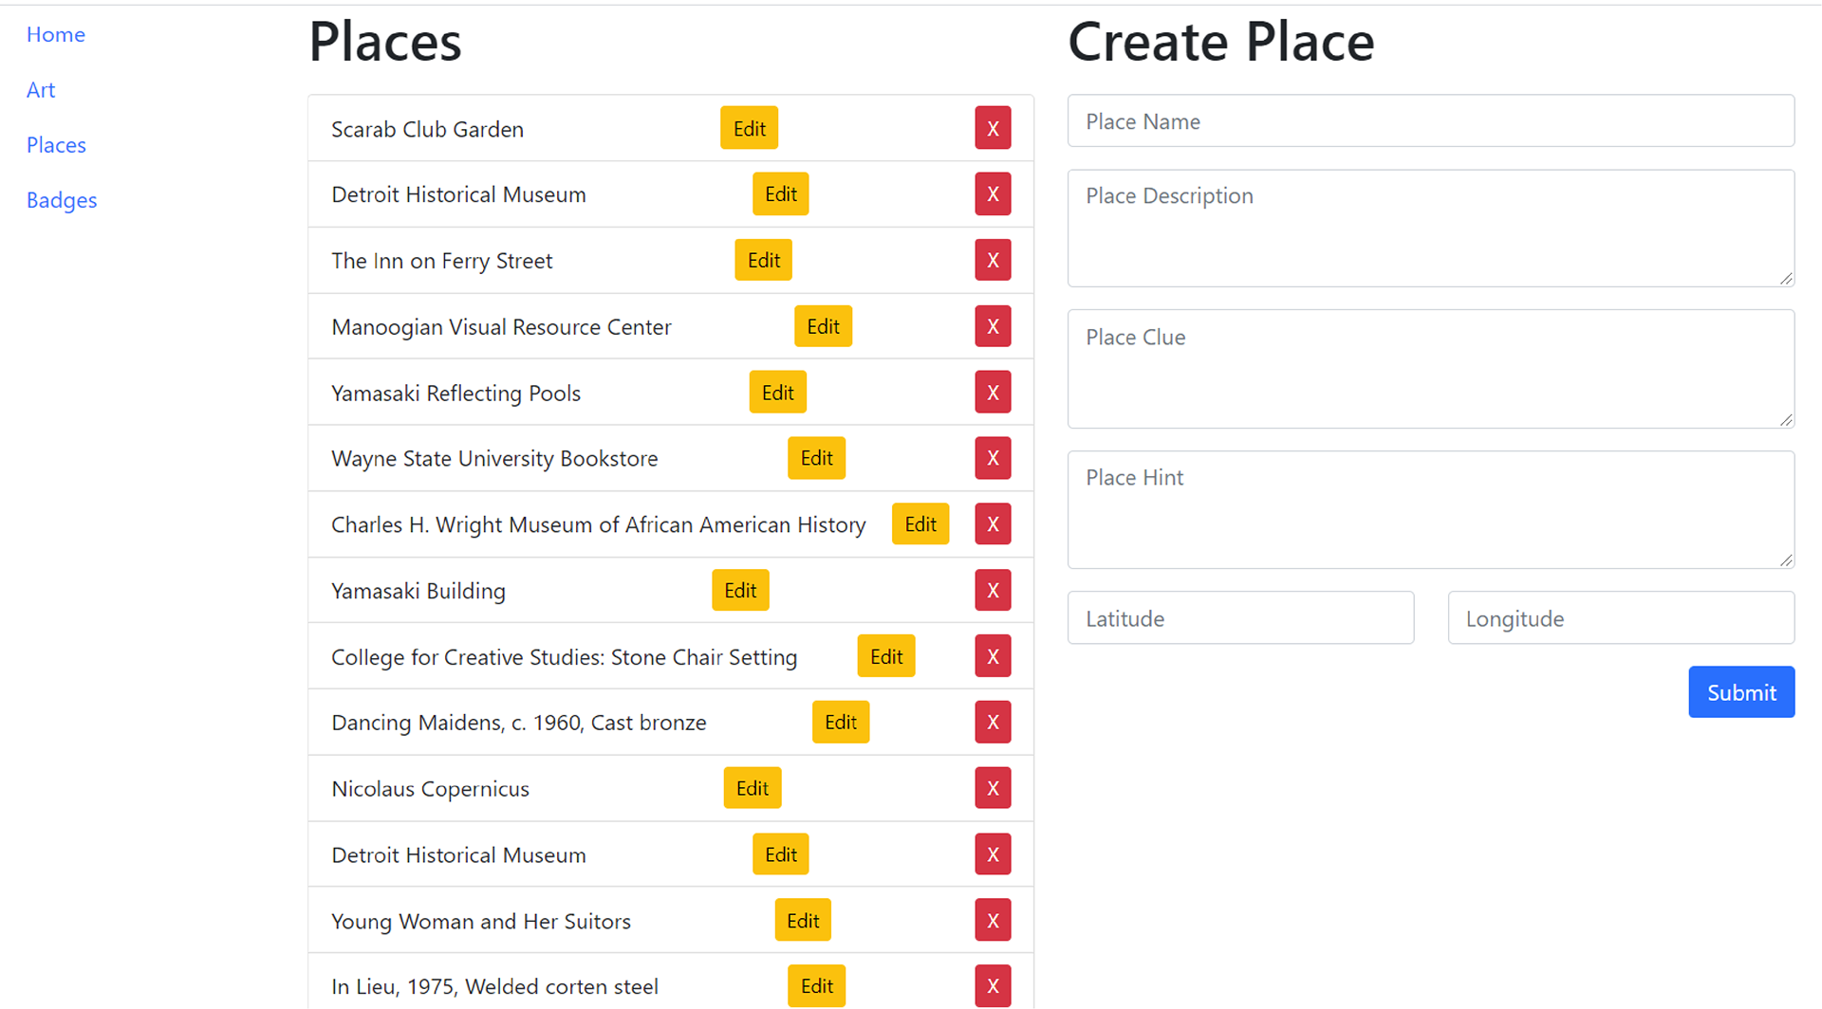Delete Young Woman and Her Suitors

[993, 920]
